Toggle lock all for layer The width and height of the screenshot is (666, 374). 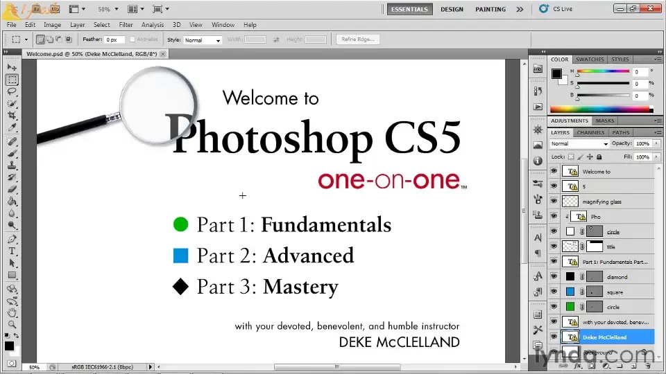[x=599, y=157]
